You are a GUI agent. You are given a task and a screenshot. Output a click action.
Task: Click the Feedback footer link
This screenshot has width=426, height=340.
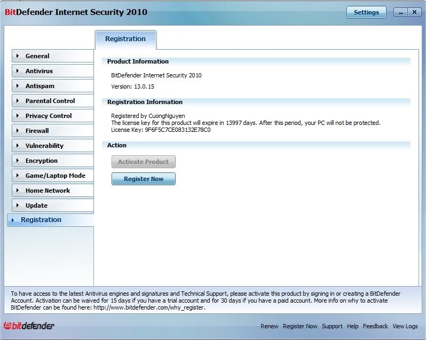tap(375, 326)
